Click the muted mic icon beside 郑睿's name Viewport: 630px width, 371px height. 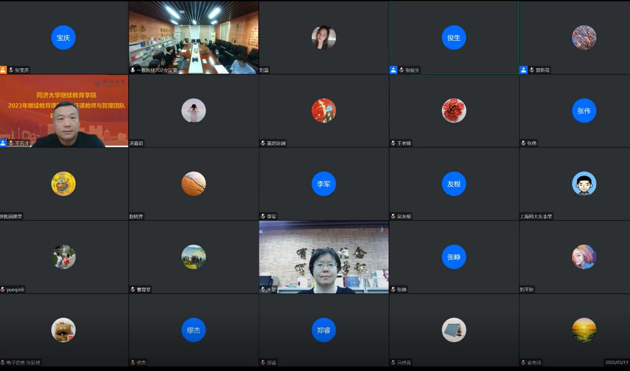click(263, 363)
